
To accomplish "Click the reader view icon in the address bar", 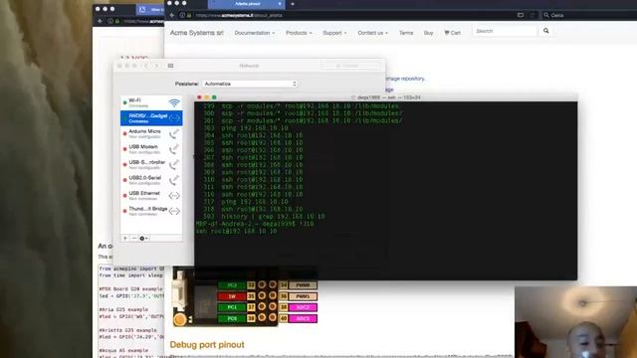I will pos(521,16).
